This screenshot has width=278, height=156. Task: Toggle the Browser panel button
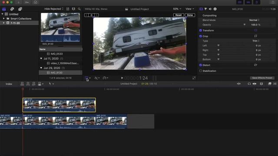pyautogui.click(x=240, y=2)
